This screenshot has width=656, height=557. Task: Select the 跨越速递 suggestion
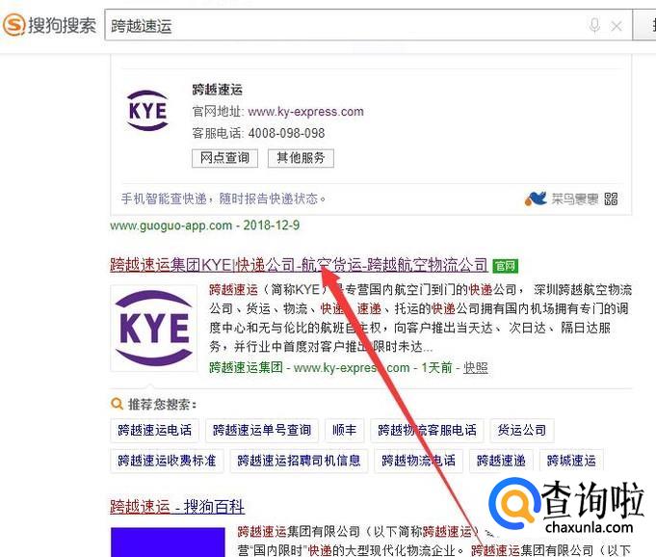(501, 461)
